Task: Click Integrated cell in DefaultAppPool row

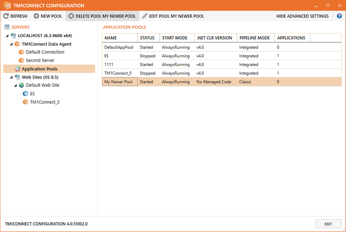Action: coord(249,47)
